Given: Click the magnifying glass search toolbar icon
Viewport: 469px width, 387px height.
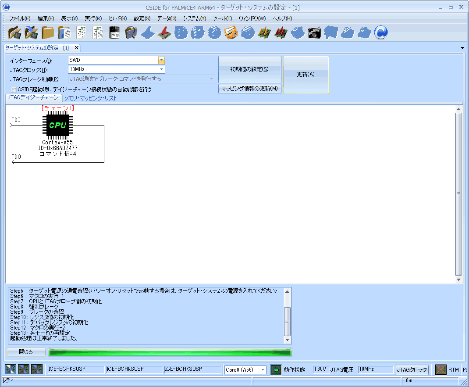Looking at the screenshot, I should [131, 32].
